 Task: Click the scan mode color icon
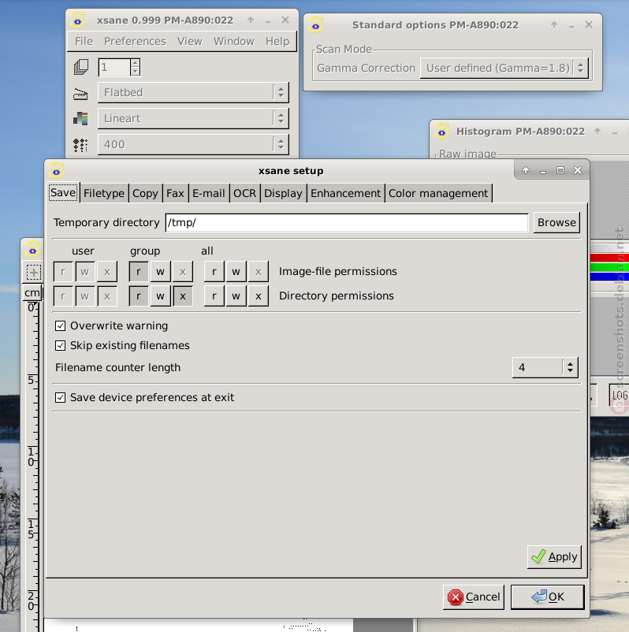pyautogui.click(x=80, y=118)
